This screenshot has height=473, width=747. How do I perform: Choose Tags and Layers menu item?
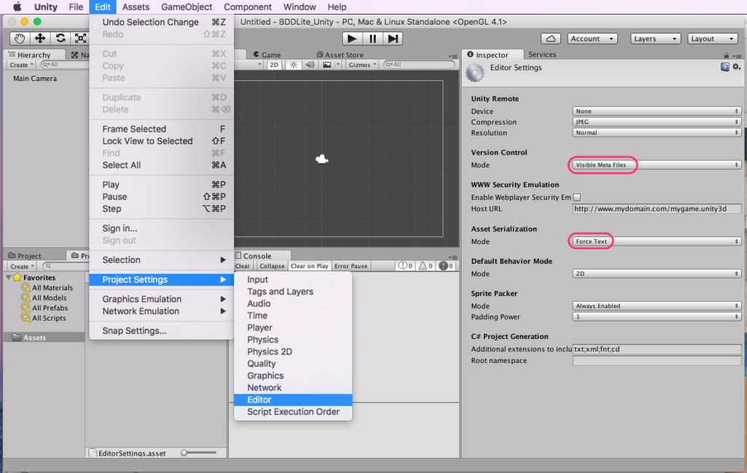click(x=293, y=292)
